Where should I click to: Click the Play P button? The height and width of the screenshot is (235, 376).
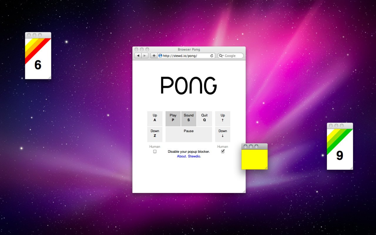pyautogui.click(x=173, y=119)
